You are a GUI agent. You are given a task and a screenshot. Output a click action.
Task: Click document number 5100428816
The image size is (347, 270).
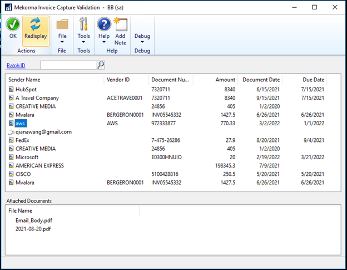pyautogui.click(x=165, y=174)
